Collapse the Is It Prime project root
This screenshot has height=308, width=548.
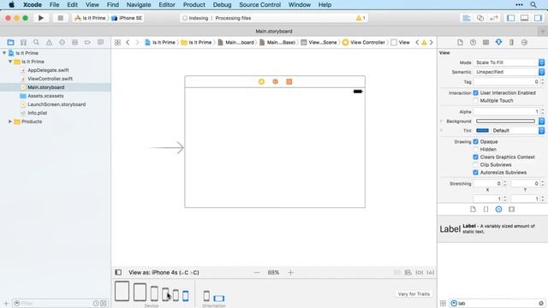pyautogui.click(x=4, y=53)
